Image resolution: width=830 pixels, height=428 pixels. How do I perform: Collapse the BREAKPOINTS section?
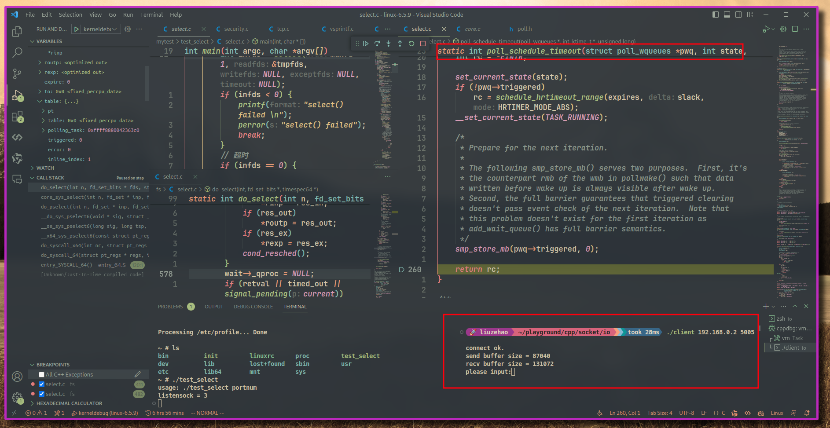(53, 365)
